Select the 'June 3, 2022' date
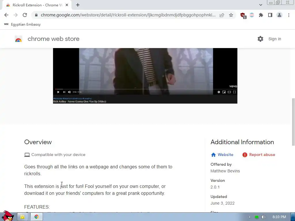 (223, 203)
